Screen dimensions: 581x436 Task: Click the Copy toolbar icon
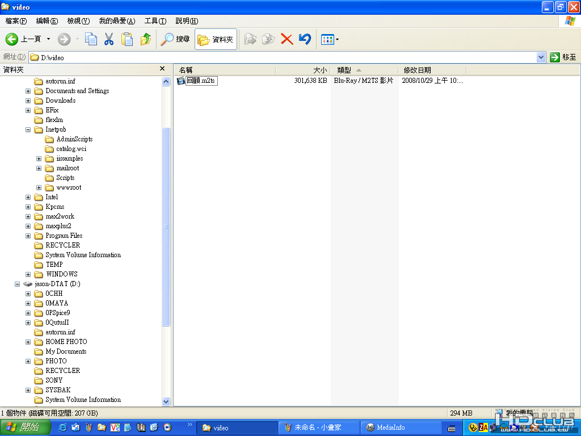click(91, 39)
